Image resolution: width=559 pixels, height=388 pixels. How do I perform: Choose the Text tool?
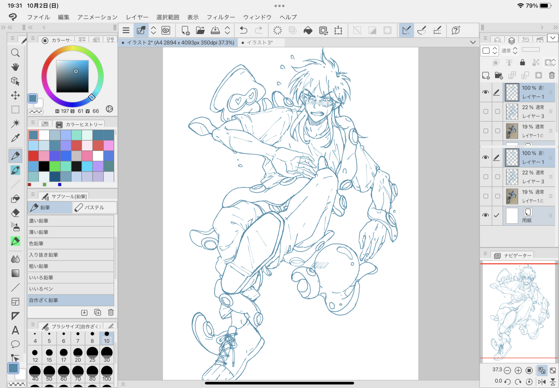coord(15,330)
